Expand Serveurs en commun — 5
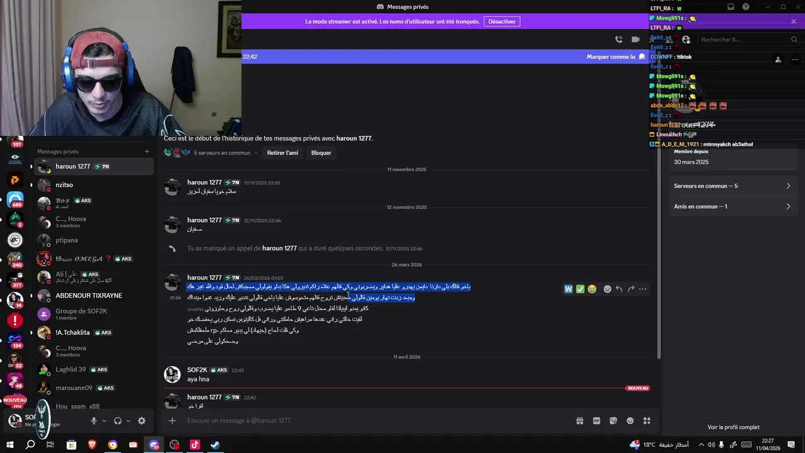 (x=733, y=186)
